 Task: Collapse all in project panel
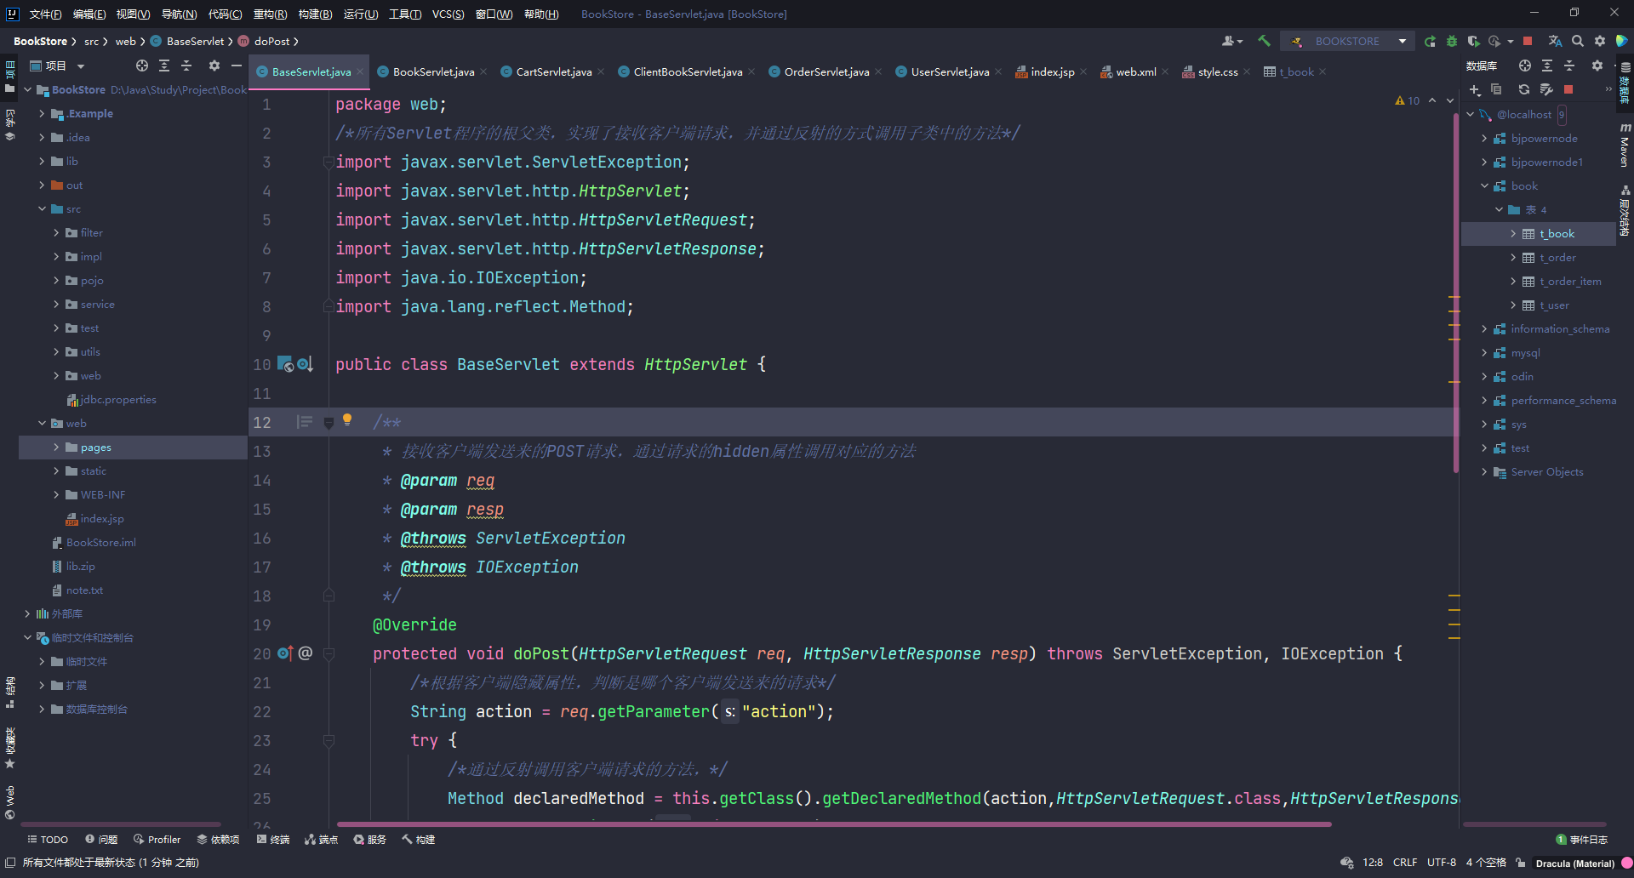[x=186, y=66]
